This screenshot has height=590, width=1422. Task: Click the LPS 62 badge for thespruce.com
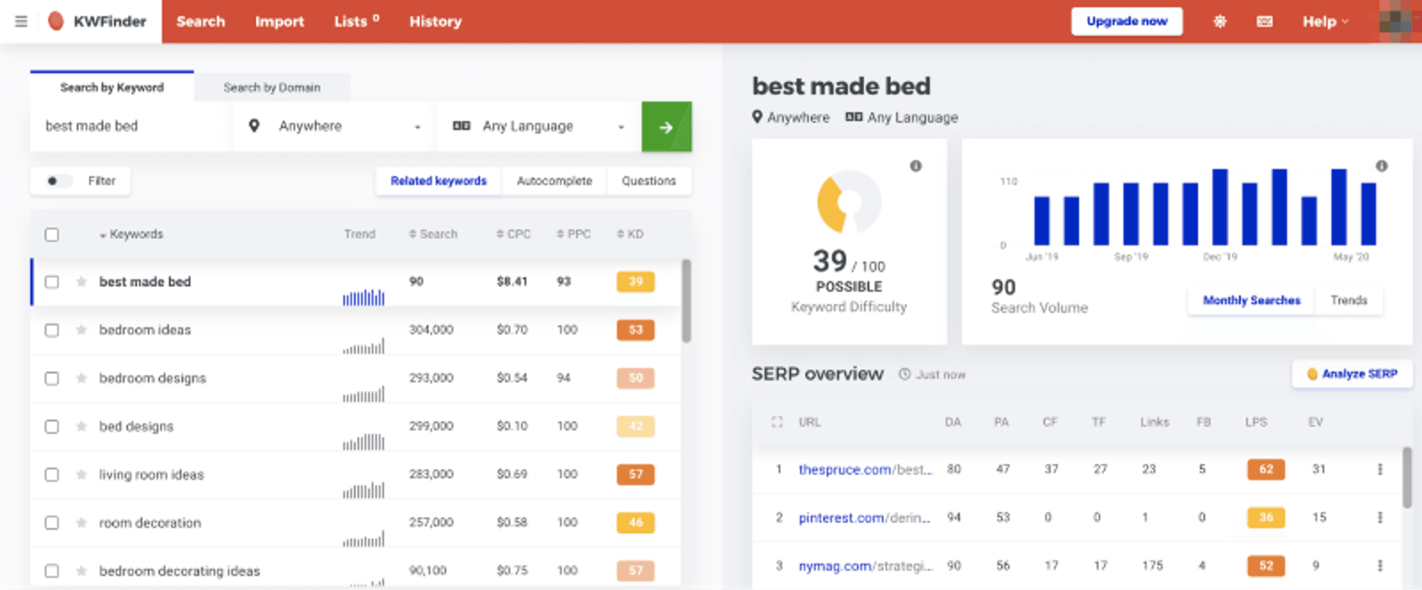1266,469
